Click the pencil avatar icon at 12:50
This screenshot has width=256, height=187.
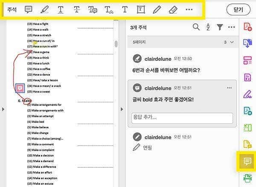tap(137, 59)
